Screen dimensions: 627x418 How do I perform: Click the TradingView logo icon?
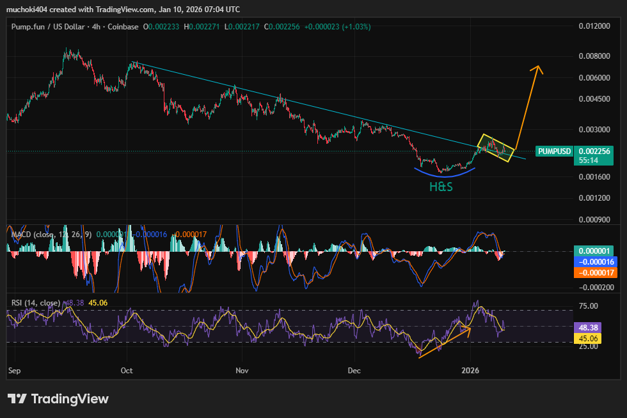coord(17,399)
